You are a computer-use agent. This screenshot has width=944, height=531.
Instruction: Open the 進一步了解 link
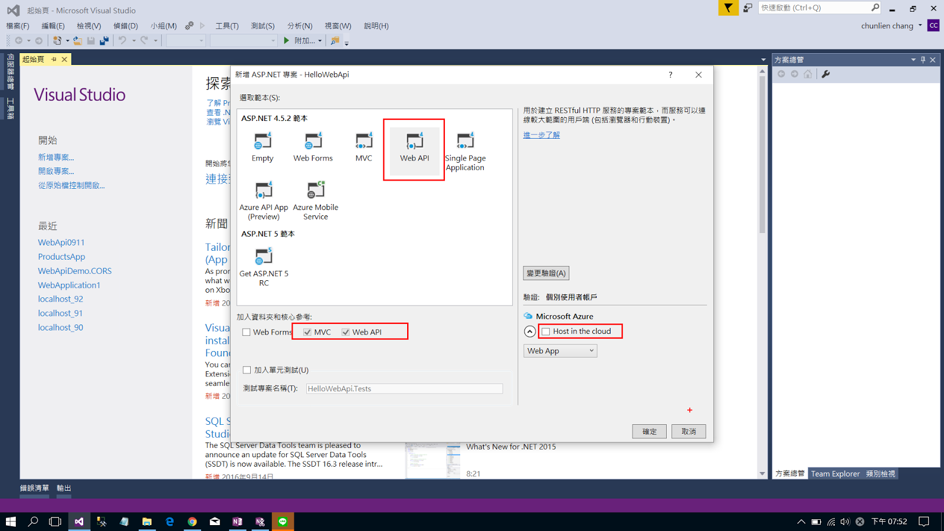tap(542, 135)
